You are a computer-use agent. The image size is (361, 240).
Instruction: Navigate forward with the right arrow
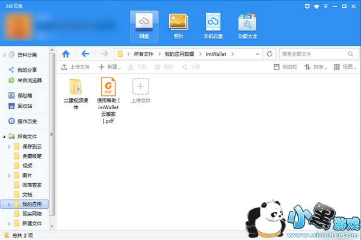(105, 54)
